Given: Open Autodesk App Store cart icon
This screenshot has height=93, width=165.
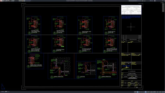Looking at the screenshot, I should pyautogui.click(x=150, y=1).
